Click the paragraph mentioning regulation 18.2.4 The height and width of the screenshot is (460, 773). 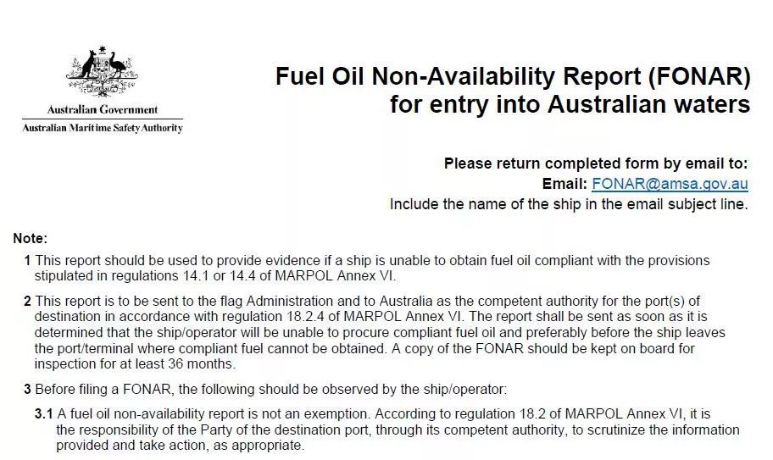pos(375,332)
